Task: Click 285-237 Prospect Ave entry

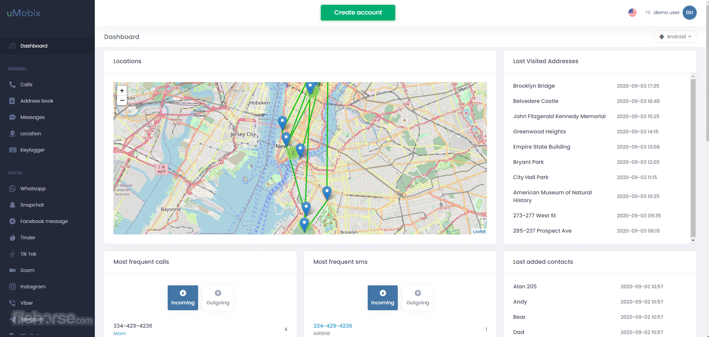Action: [542, 231]
